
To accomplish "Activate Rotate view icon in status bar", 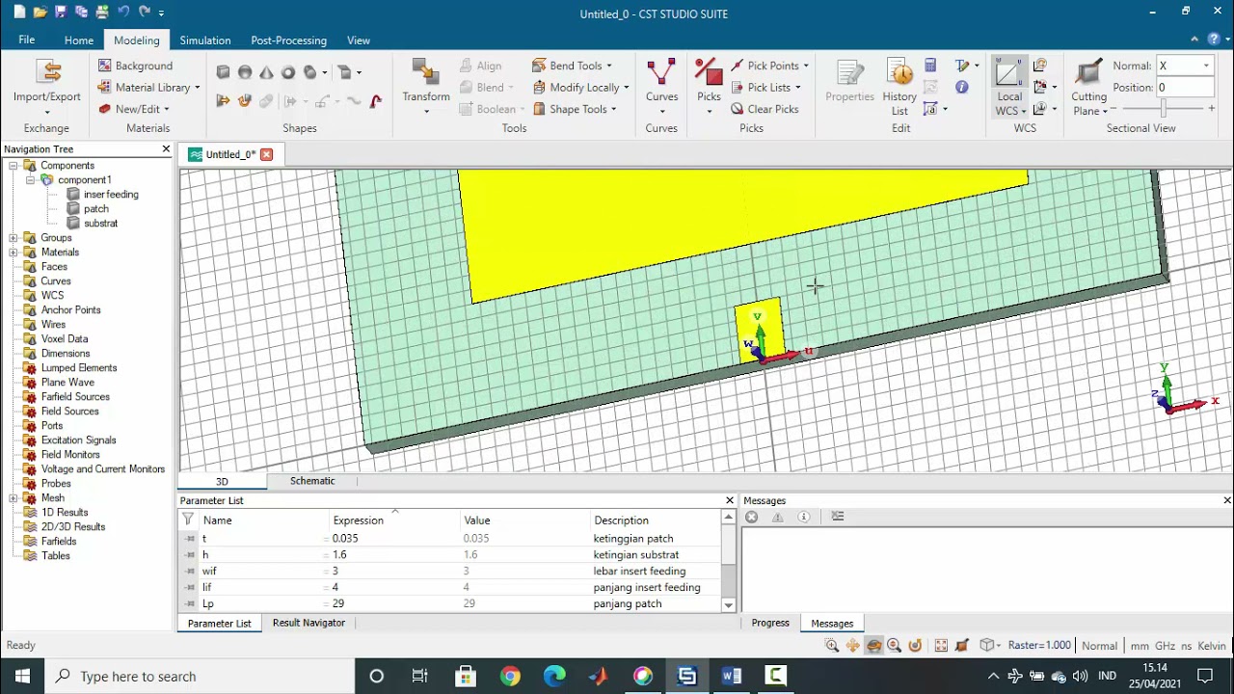I will point(873,646).
